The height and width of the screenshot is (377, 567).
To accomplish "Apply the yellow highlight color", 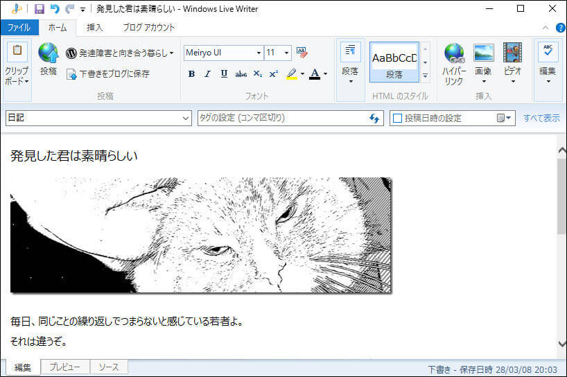I will [x=291, y=74].
